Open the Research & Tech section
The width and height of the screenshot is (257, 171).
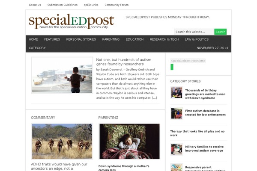(x=164, y=39)
